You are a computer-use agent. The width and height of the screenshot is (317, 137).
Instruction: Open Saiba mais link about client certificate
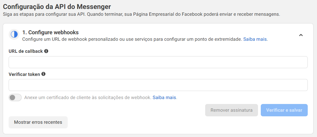(164, 98)
